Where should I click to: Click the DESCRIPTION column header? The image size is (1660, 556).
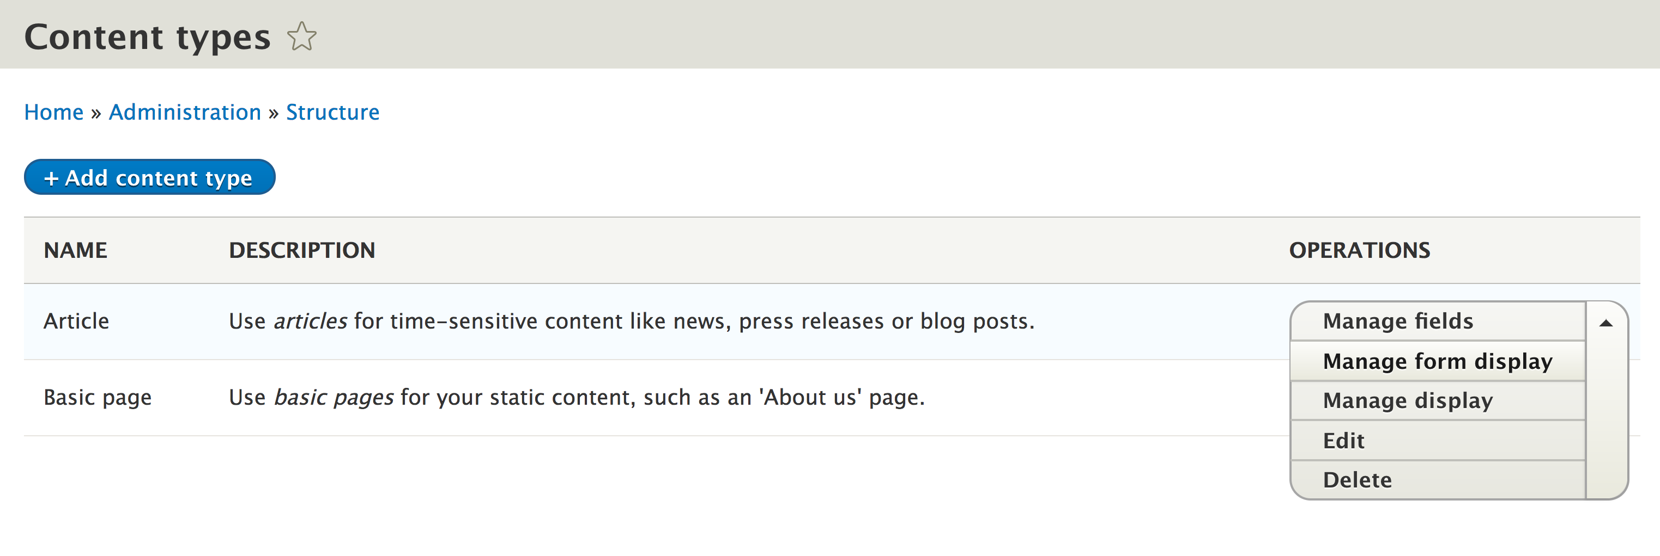pyautogui.click(x=301, y=250)
